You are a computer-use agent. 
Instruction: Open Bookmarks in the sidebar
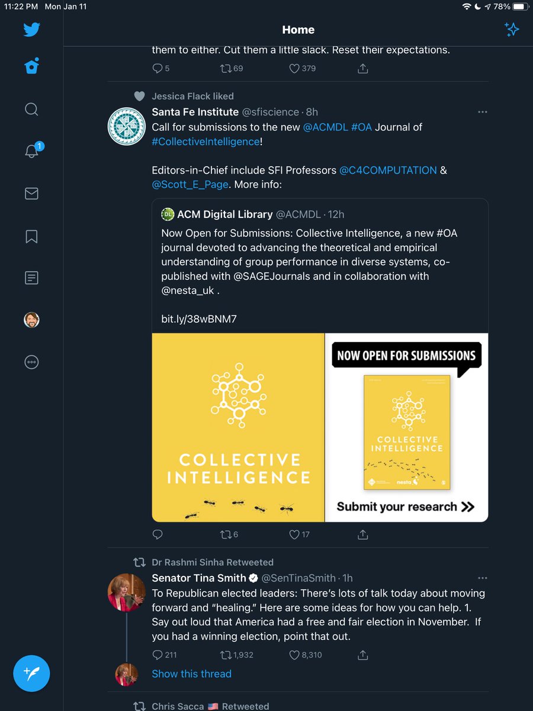(x=31, y=236)
